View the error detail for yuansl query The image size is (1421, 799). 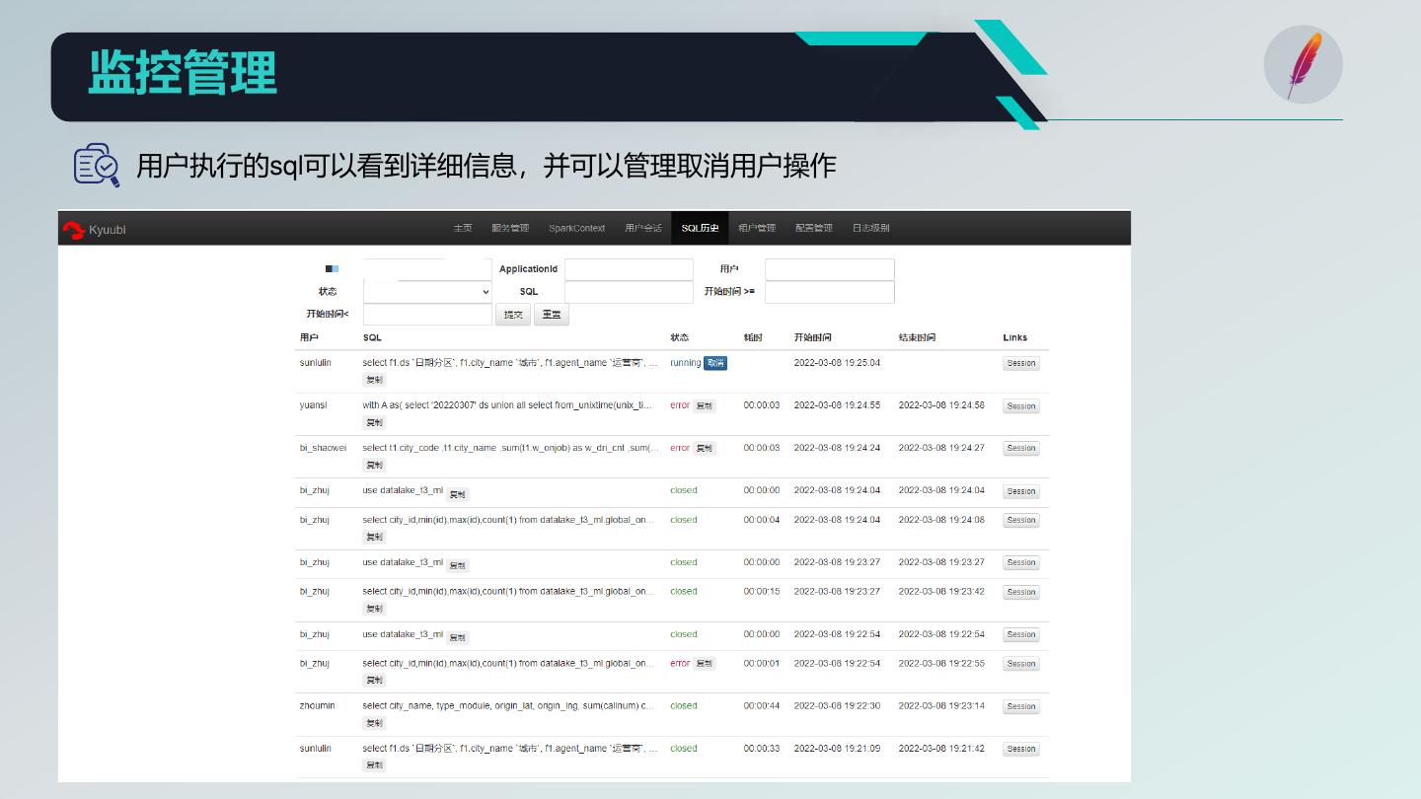[704, 405]
